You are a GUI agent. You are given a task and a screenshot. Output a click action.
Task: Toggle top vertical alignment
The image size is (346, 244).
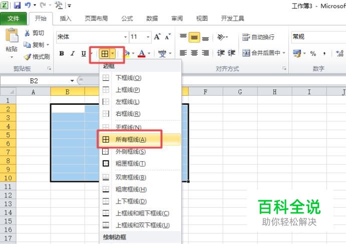pos(183,37)
